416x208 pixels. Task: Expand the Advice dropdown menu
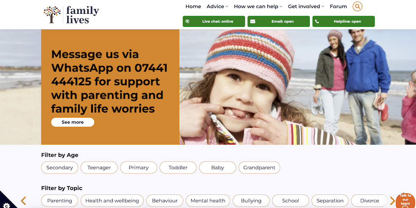[217, 7]
